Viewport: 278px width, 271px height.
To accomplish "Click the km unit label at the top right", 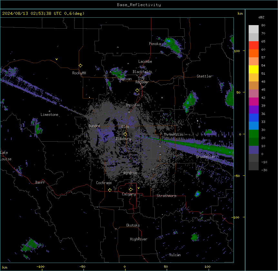I will pos(240,14).
